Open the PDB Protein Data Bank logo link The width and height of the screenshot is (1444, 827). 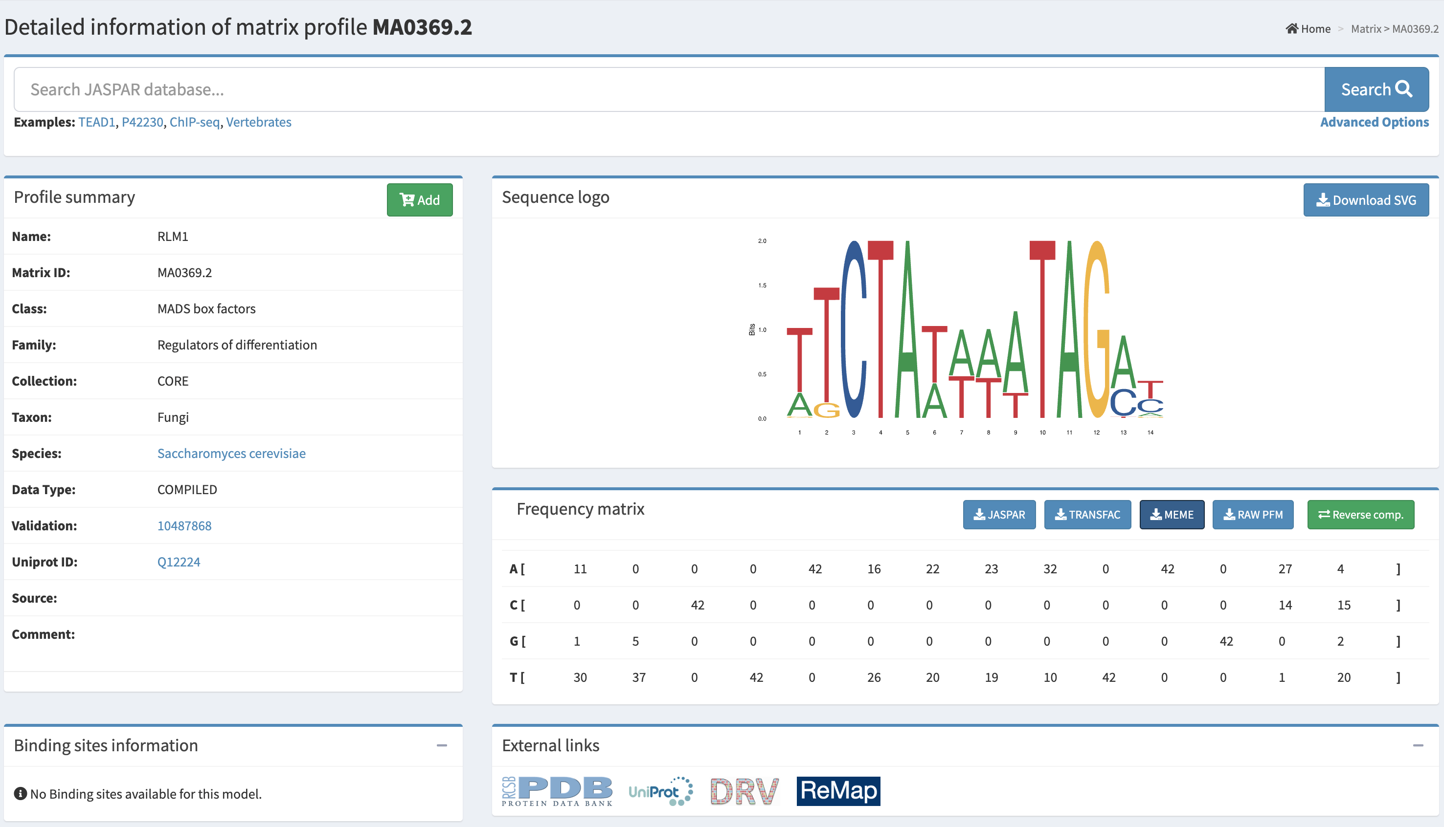point(557,791)
